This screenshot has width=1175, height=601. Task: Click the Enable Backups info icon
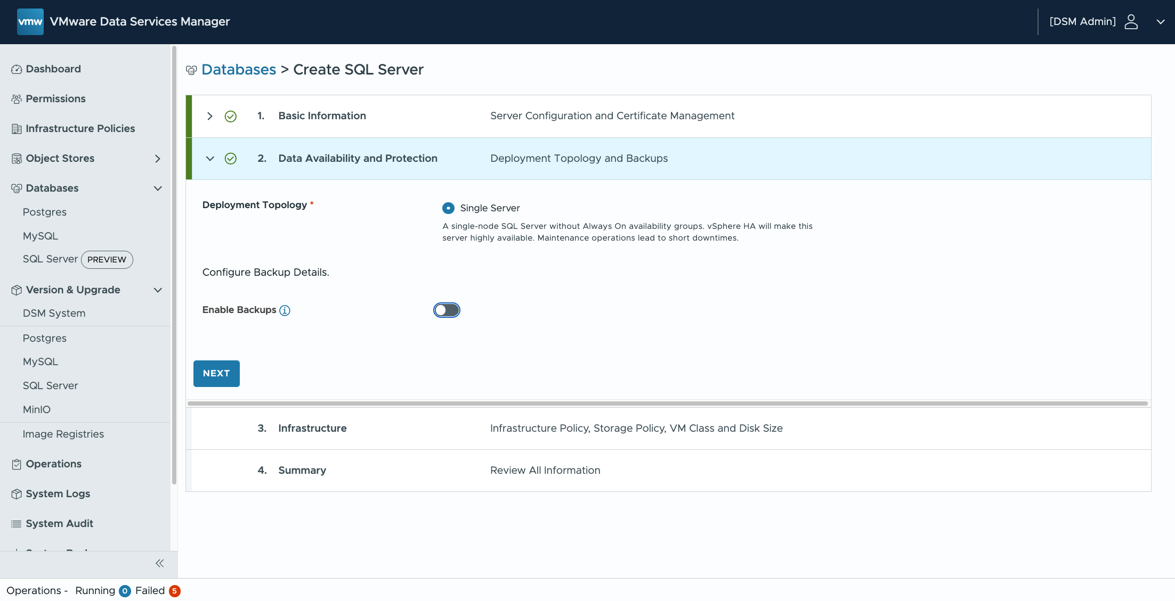click(285, 310)
